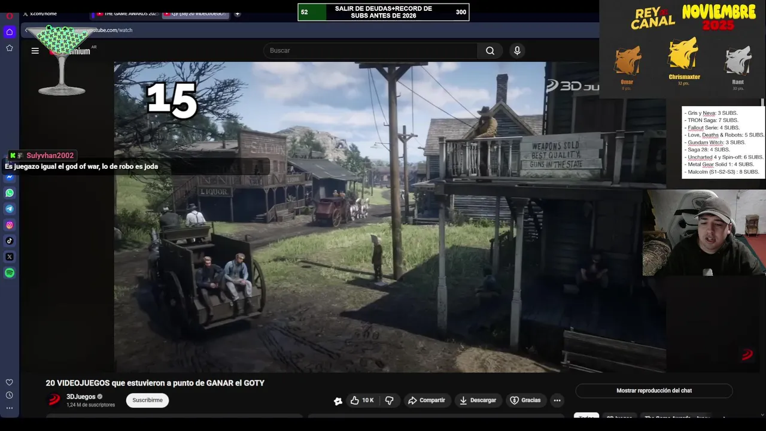Activate voice search microphone icon
Image resolution: width=766 pixels, height=431 pixels.
click(x=517, y=51)
